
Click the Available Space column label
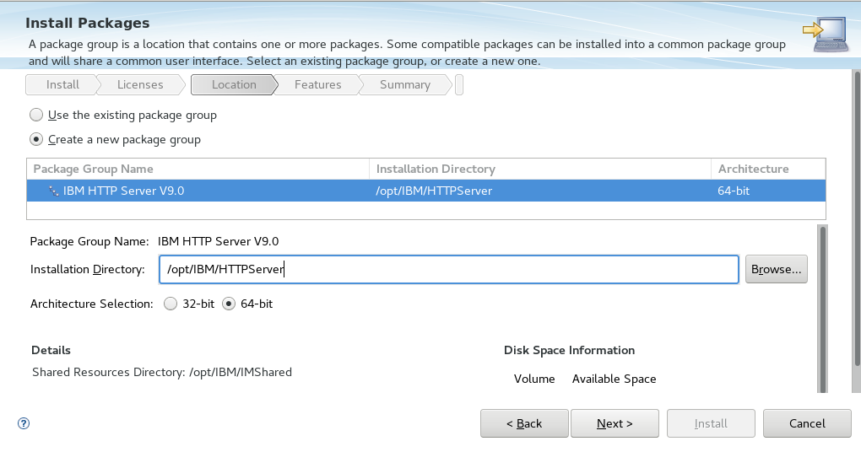(x=614, y=379)
